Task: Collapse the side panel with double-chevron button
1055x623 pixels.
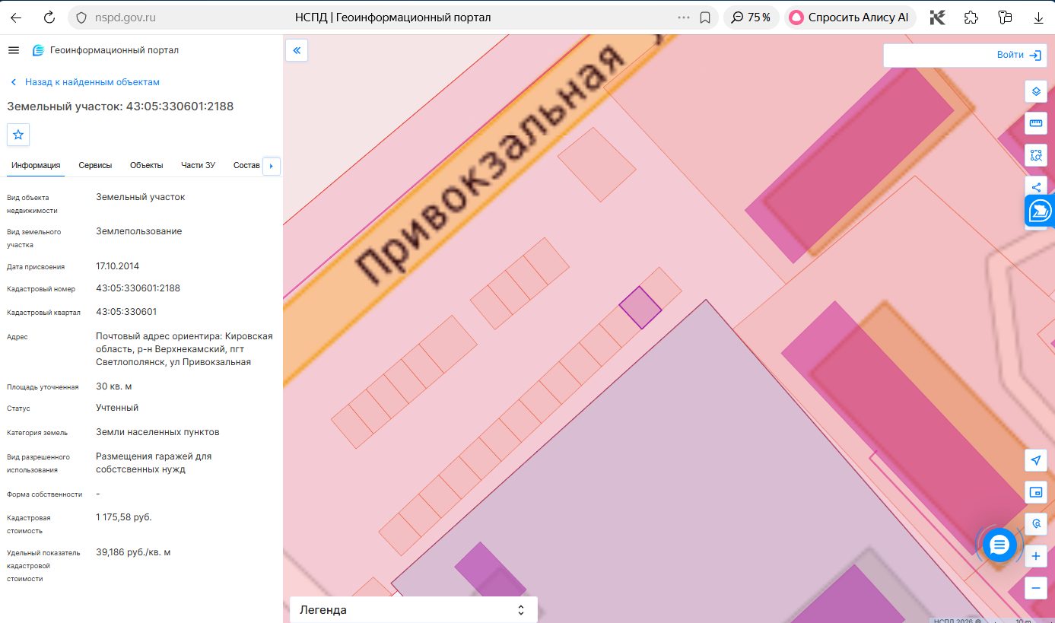Action: tap(297, 51)
